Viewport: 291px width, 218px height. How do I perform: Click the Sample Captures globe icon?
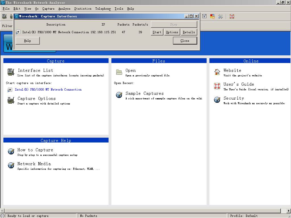click(x=119, y=95)
